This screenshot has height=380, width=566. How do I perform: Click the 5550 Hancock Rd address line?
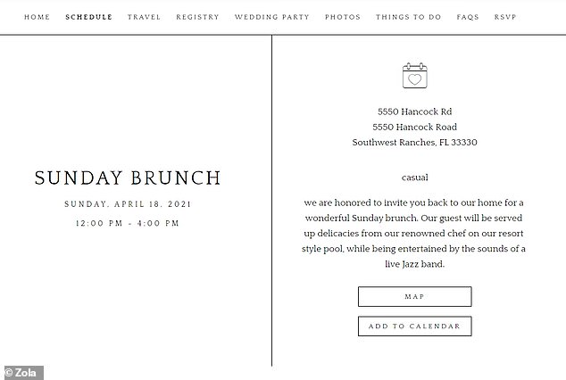click(x=415, y=112)
